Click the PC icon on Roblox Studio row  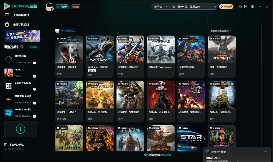pos(34,117)
